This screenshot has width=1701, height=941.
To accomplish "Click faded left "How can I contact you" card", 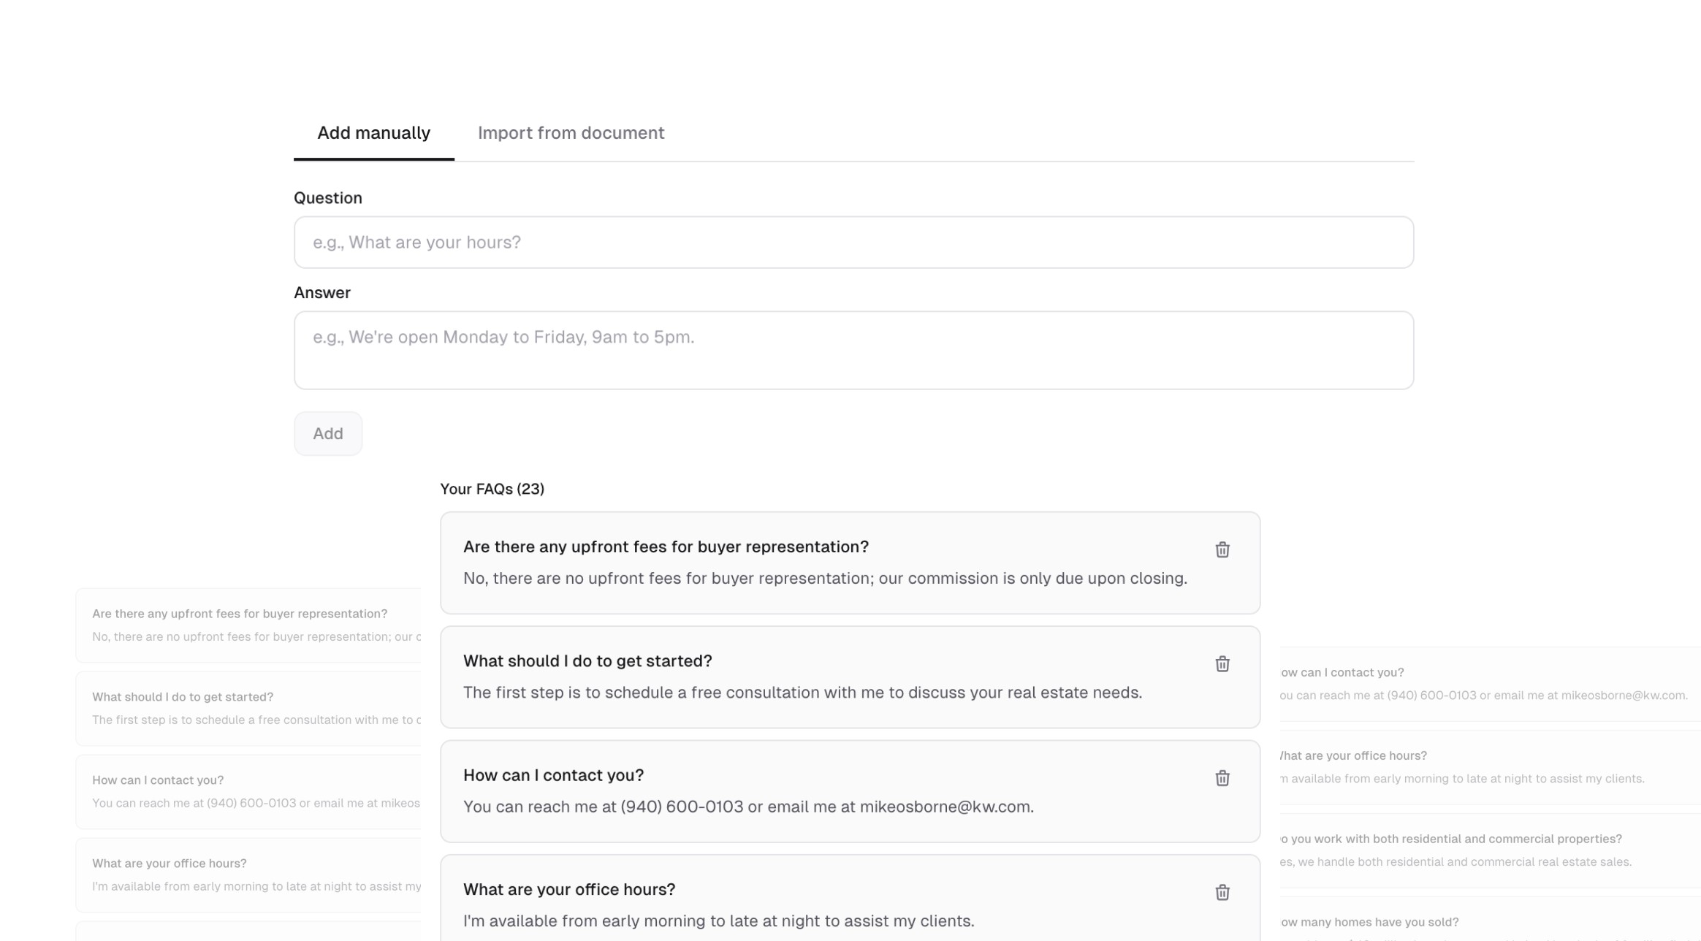I will point(248,792).
